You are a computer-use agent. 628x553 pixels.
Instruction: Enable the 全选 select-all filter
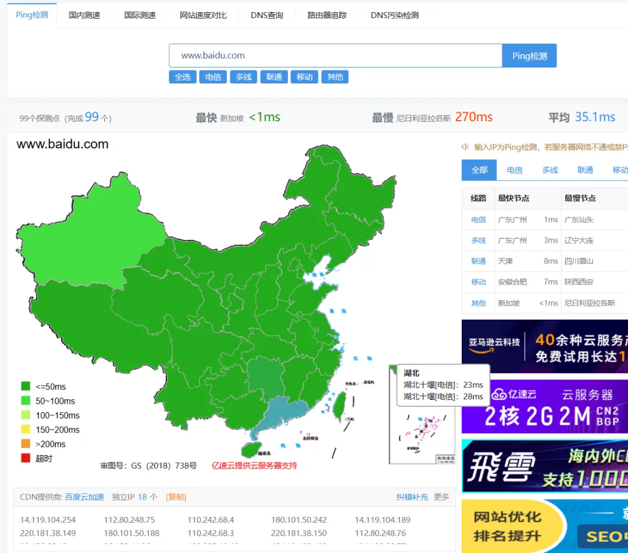click(183, 77)
